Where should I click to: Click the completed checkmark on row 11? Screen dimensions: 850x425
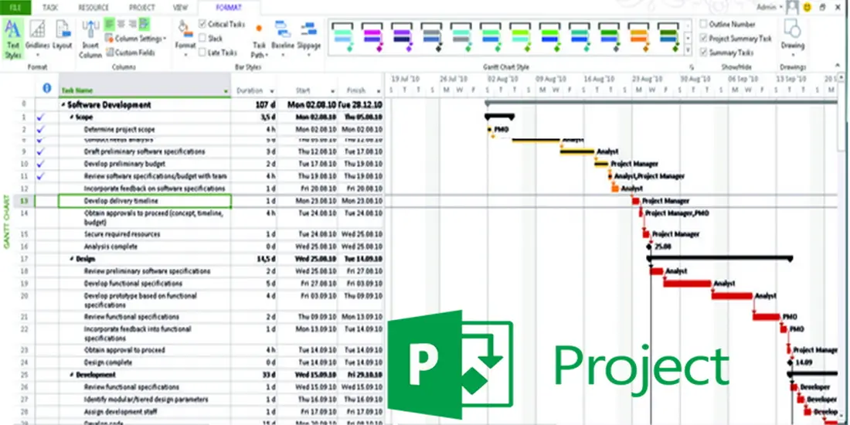pos(39,176)
